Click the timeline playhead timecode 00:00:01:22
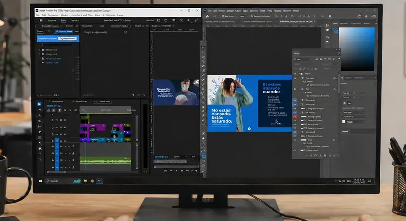 [53, 106]
